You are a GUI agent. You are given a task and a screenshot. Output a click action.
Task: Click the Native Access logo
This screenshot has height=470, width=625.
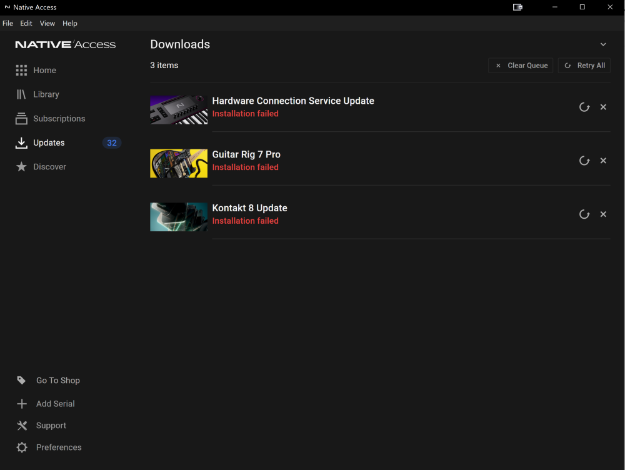[66, 44]
